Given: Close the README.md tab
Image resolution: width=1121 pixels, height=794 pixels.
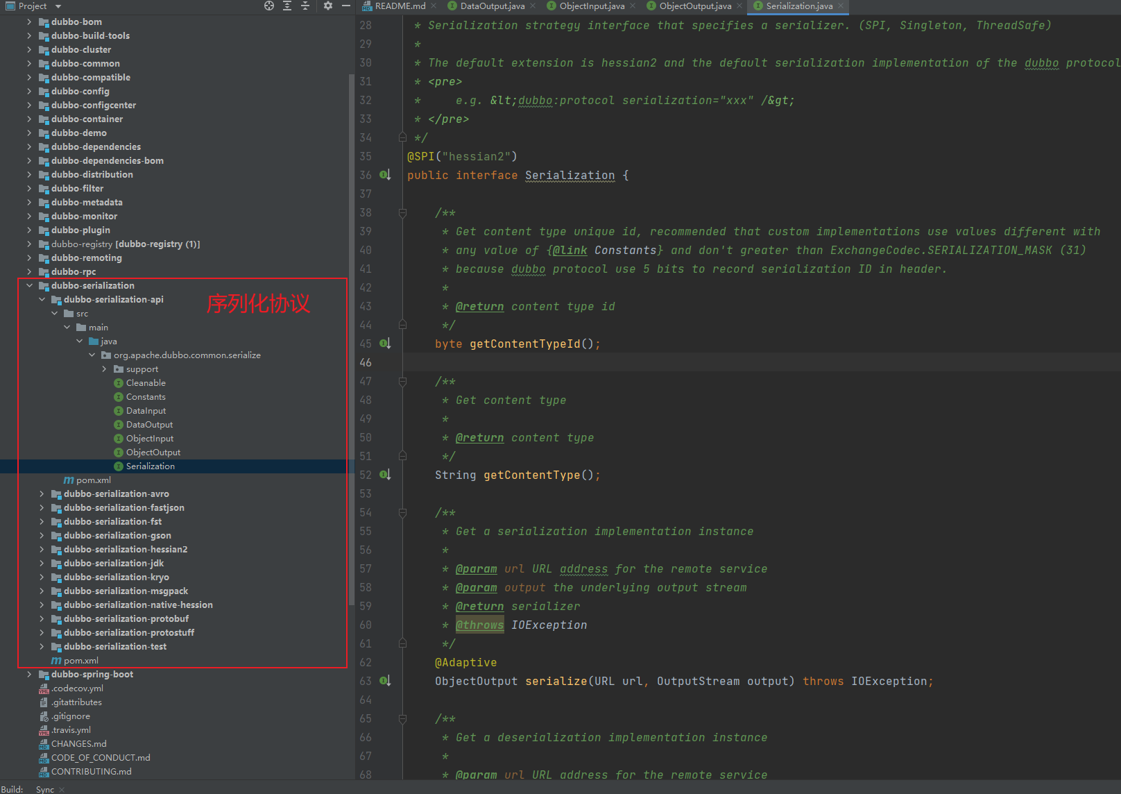Looking at the screenshot, I should coord(434,6).
